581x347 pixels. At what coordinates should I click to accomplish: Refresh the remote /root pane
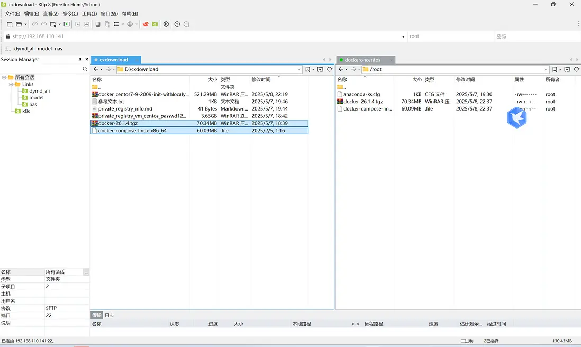(x=576, y=69)
